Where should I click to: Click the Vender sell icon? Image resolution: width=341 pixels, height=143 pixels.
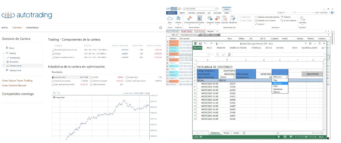point(218,19)
